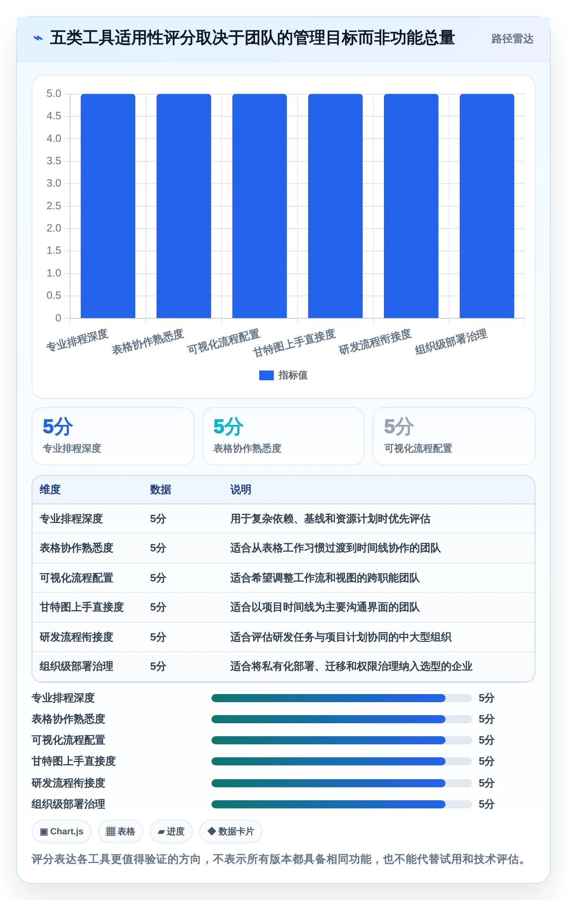
Task: Click the 2.5 y-axis tick label
Action: click(x=54, y=206)
